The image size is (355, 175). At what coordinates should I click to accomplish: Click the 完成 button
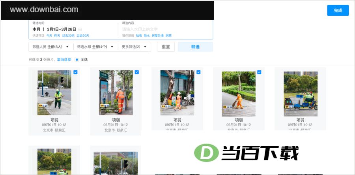click(x=338, y=10)
